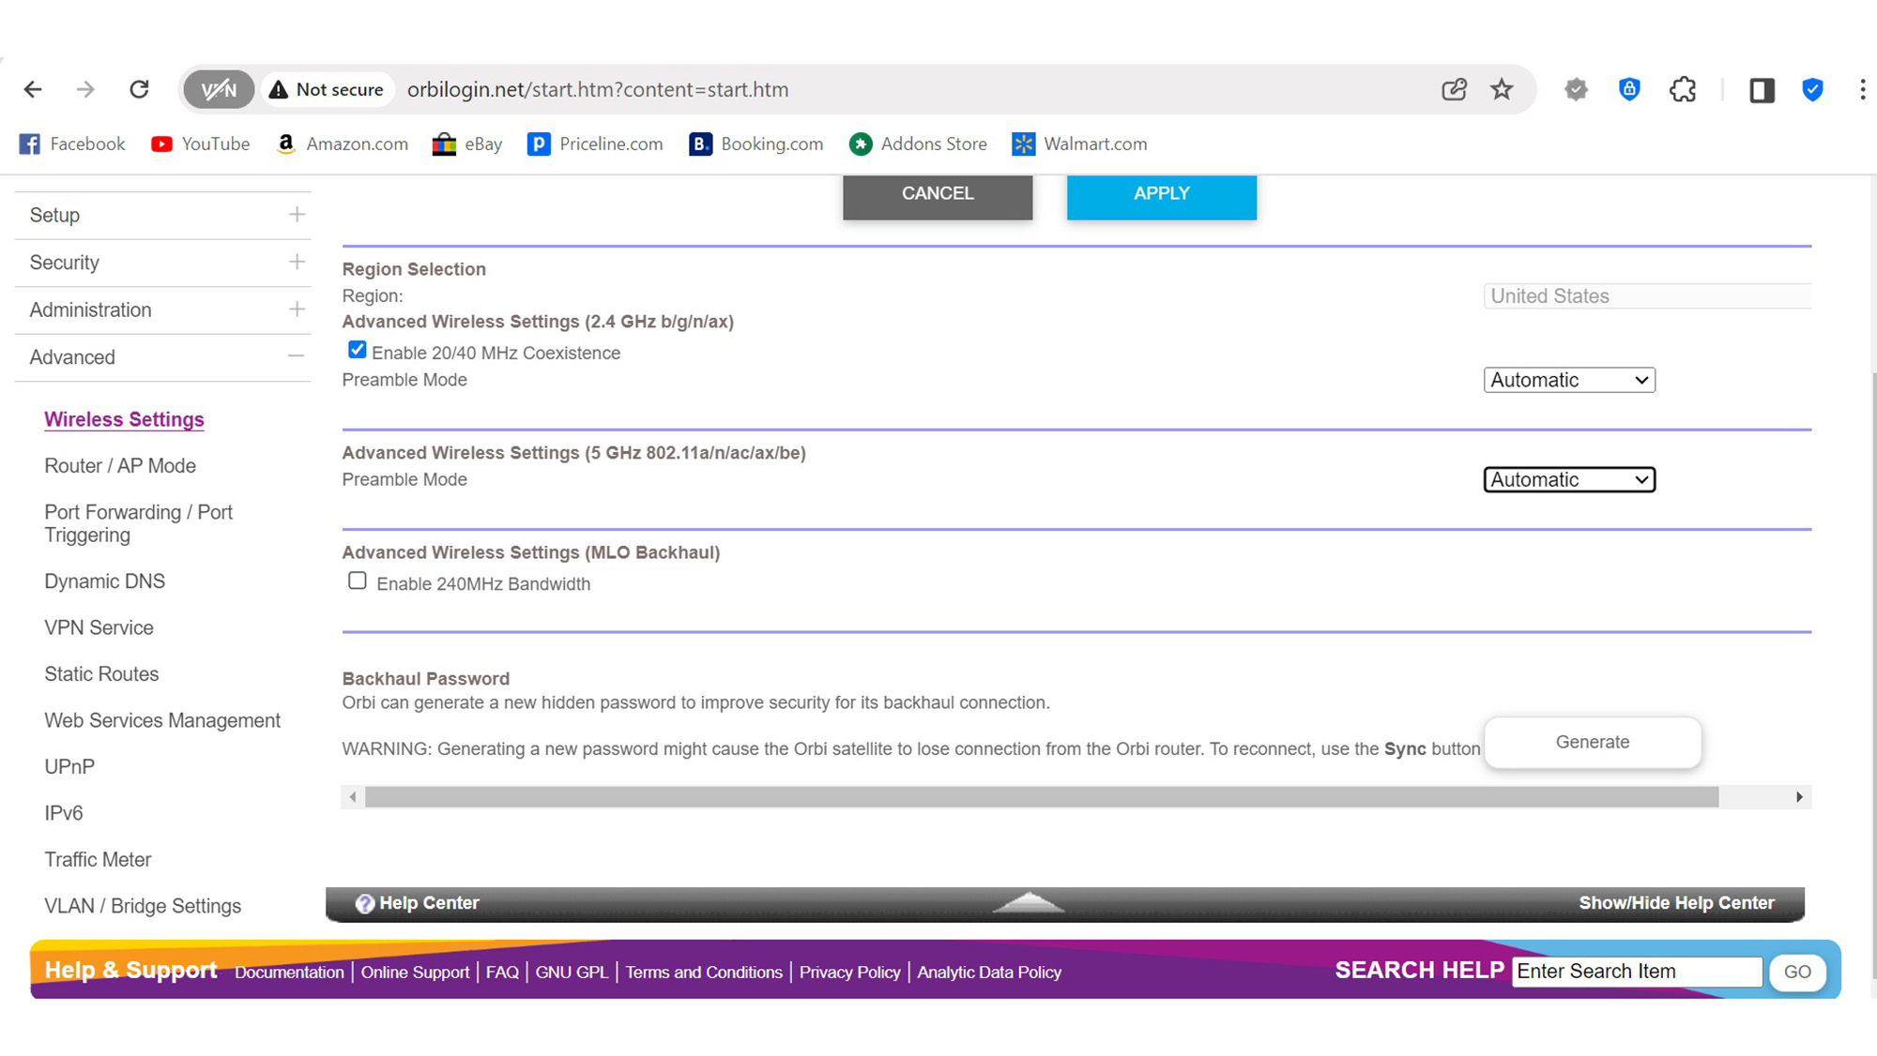Screen dimensions: 1877x1056
Task: Open the VPN Service menu item
Action: (x=99, y=627)
